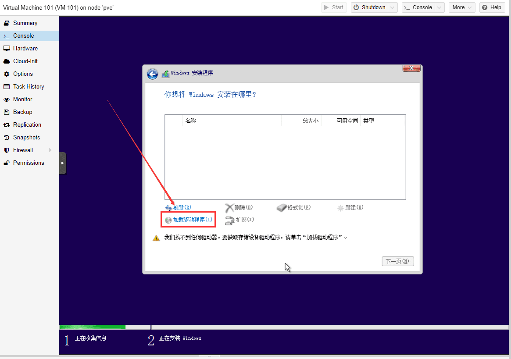Click the no-drives warning message text
This screenshot has width=511, height=359.
255,238
